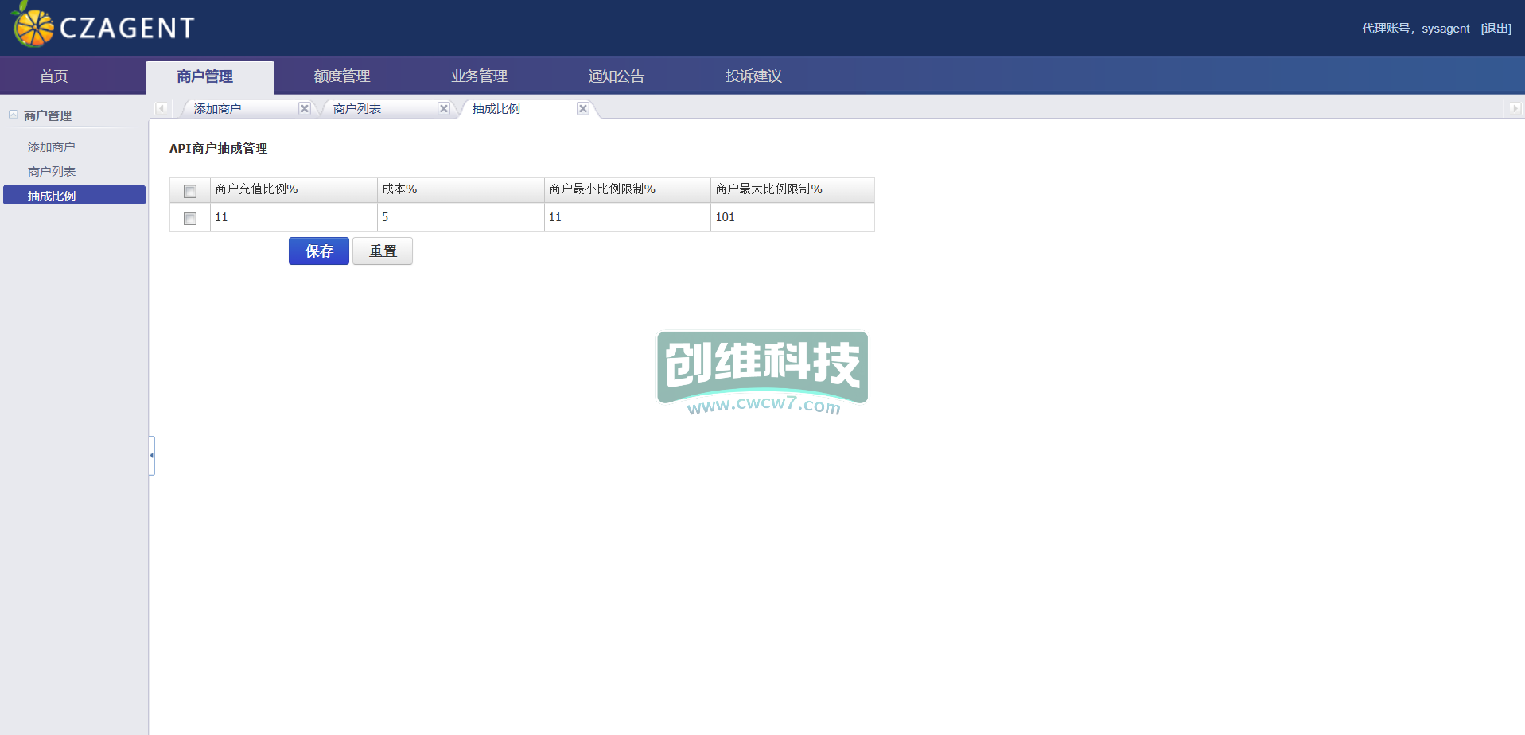Click the sysagent account name

(1445, 29)
